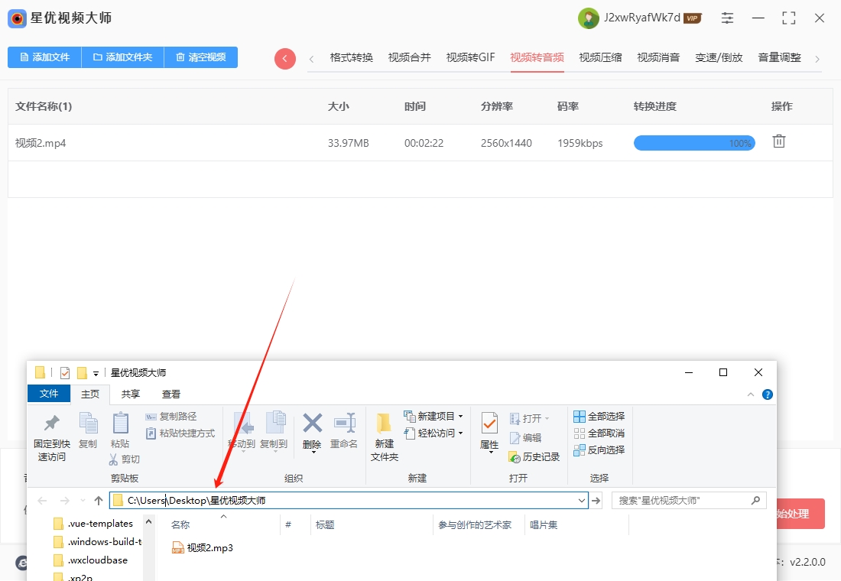Open the settings sliders icon in title bar
Viewport: 841px width, 581px height.
[x=727, y=18]
